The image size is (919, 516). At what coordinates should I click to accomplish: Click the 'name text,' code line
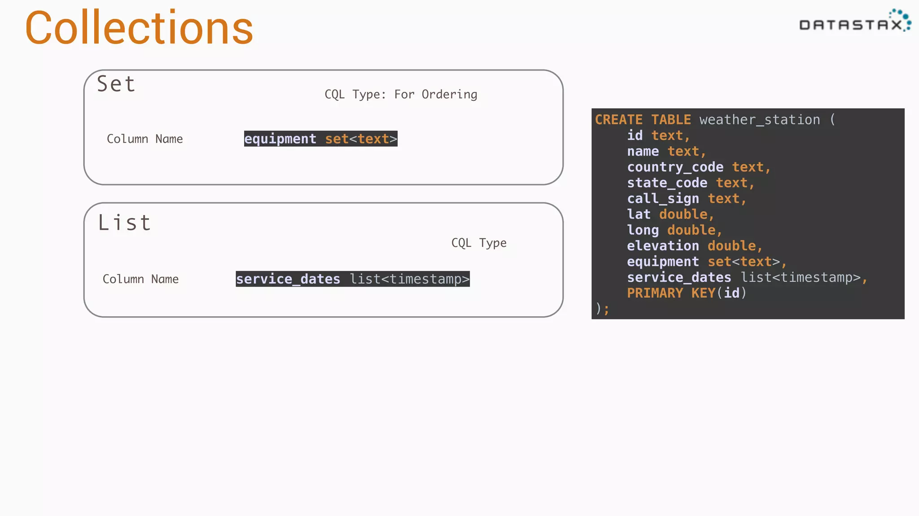(x=666, y=151)
